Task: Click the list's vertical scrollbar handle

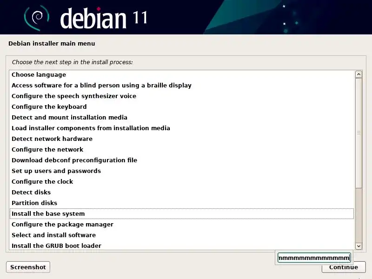Action: [359, 133]
